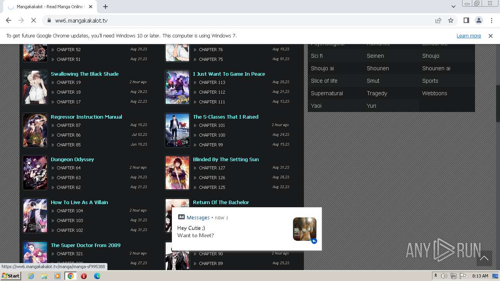Open Regressor Instruction Manual cover thumbnail
This screenshot has width=500, height=281.
[35, 130]
